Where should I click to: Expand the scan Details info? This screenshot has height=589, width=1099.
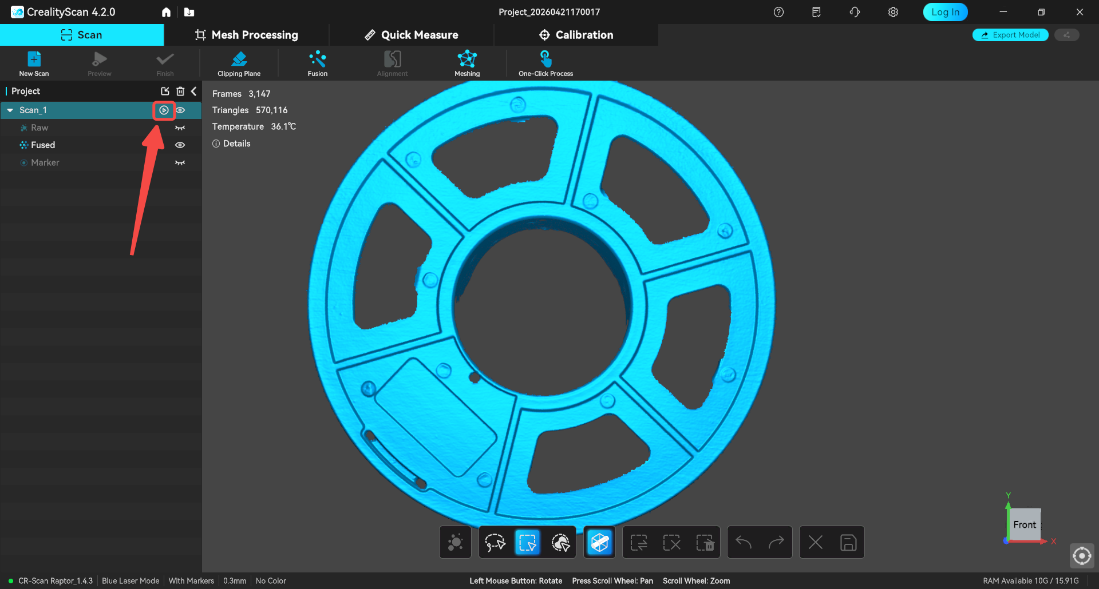tap(232, 144)
